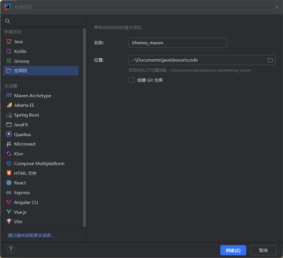Viewport: 283px width, 258px height.
Task: Open help with question mark icon
Action: (11, 249)
